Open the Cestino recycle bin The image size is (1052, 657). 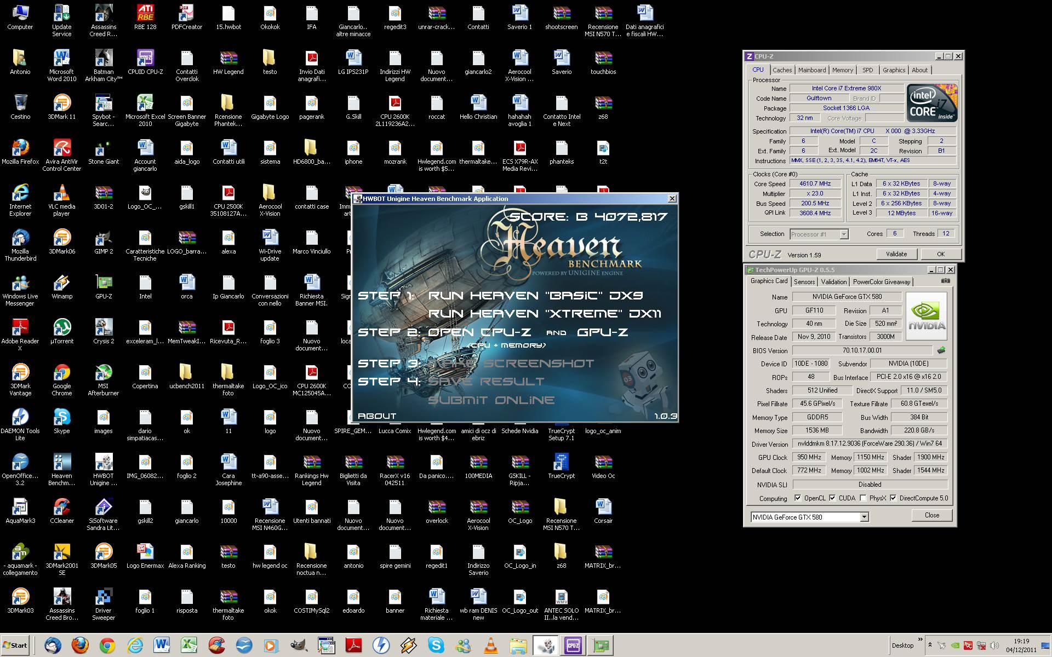point(20,107)
